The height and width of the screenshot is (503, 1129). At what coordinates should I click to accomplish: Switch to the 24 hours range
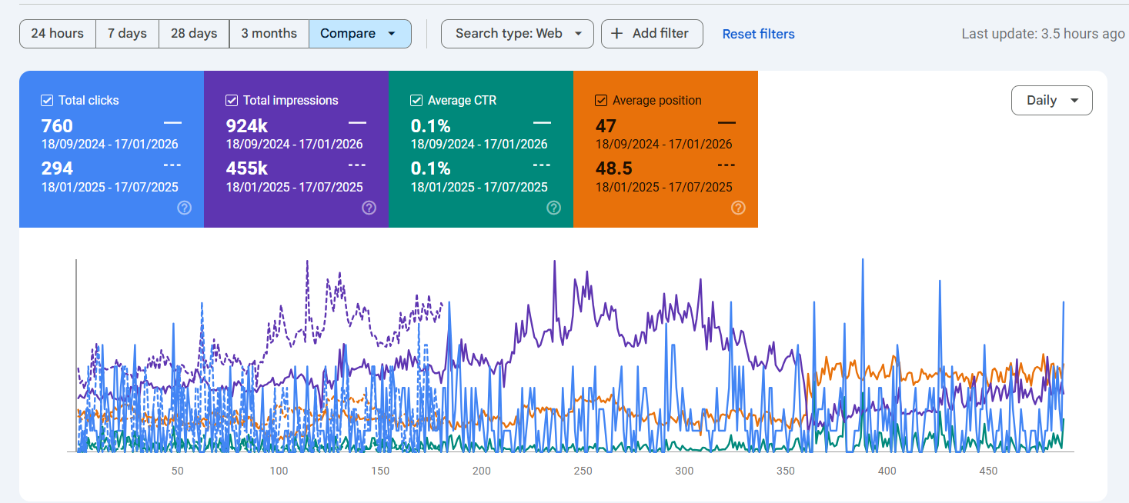click(57, 33)
